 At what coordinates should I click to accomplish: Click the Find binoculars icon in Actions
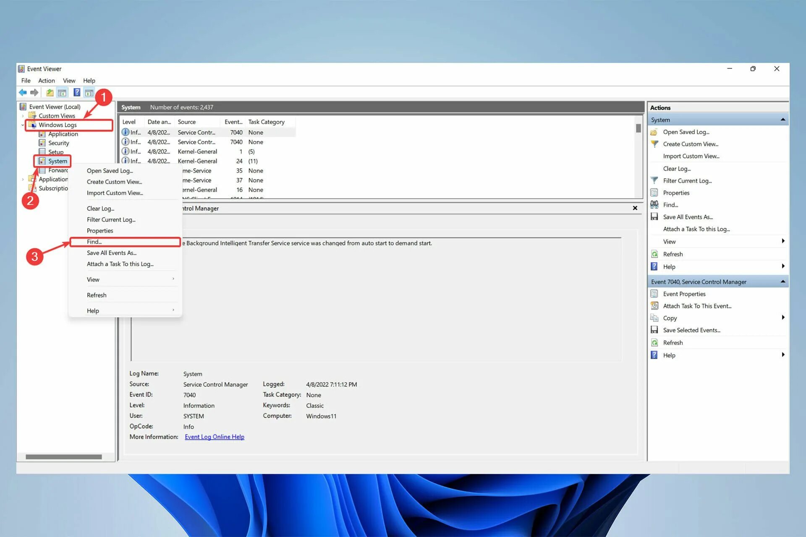654,205
